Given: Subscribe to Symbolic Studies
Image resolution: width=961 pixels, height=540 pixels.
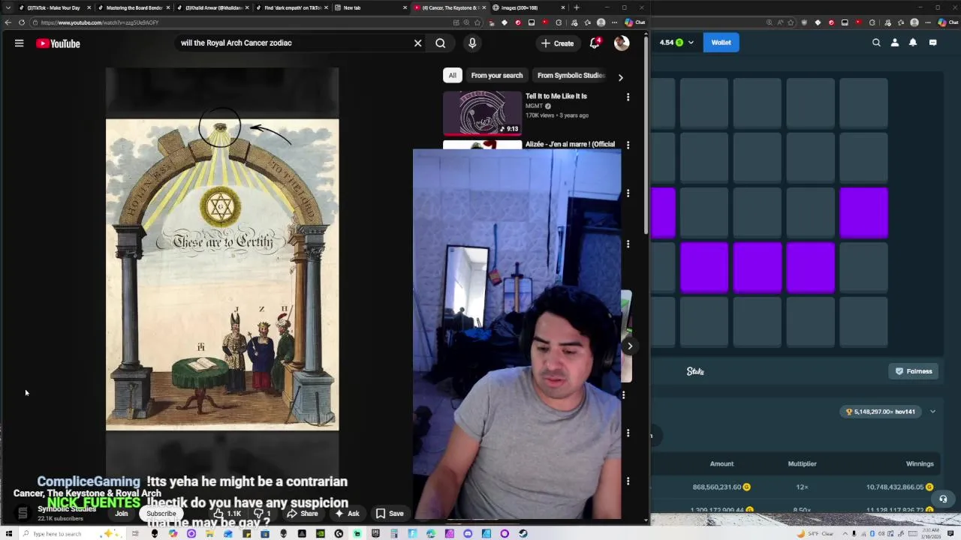Looking at the screenshot, I should pyautogui.click(x=161, y=514).
